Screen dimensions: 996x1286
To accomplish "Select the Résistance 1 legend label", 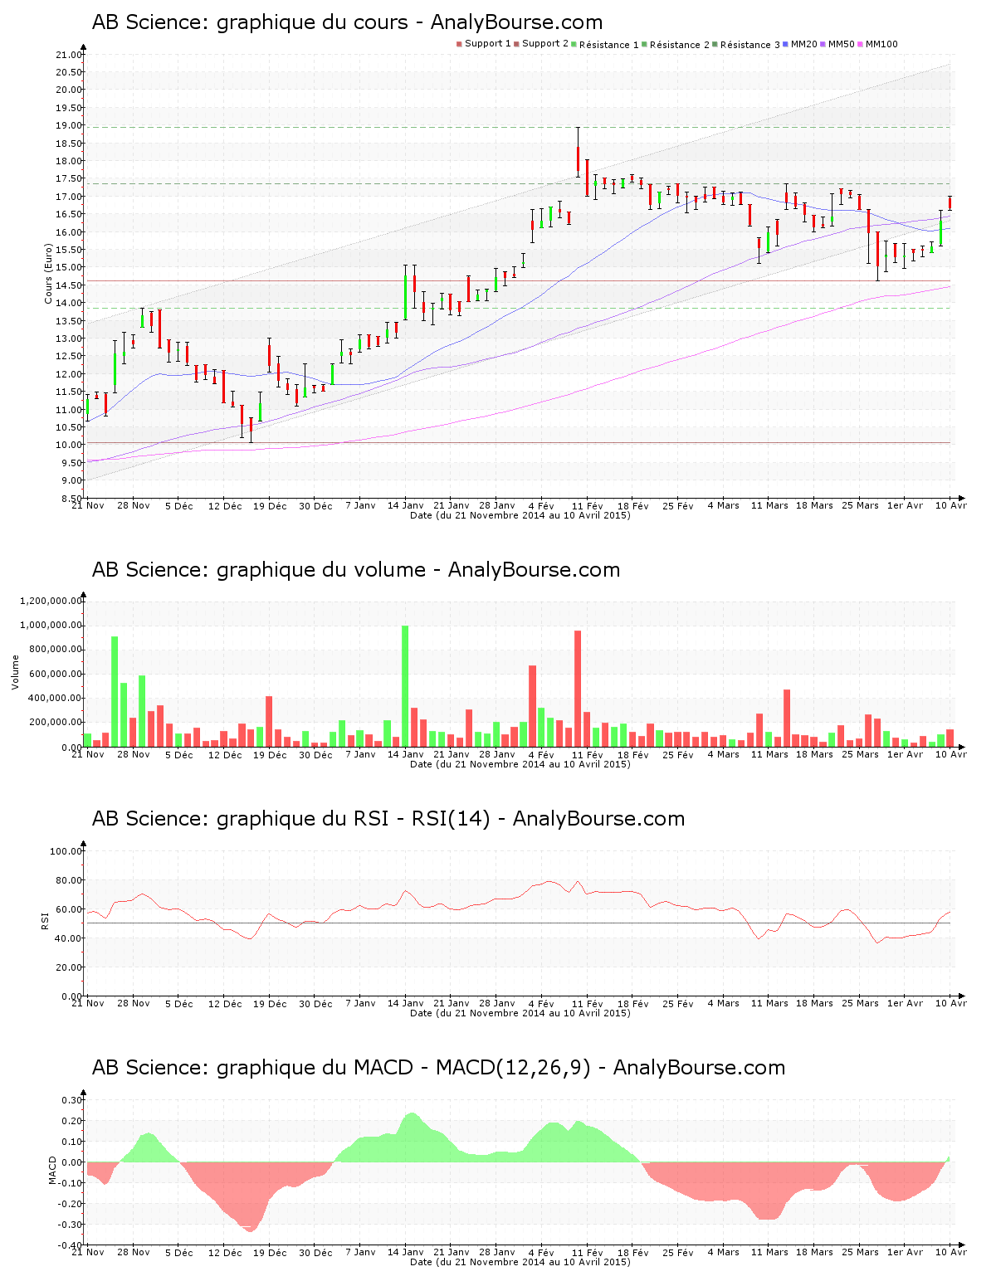I will (609, 45).
